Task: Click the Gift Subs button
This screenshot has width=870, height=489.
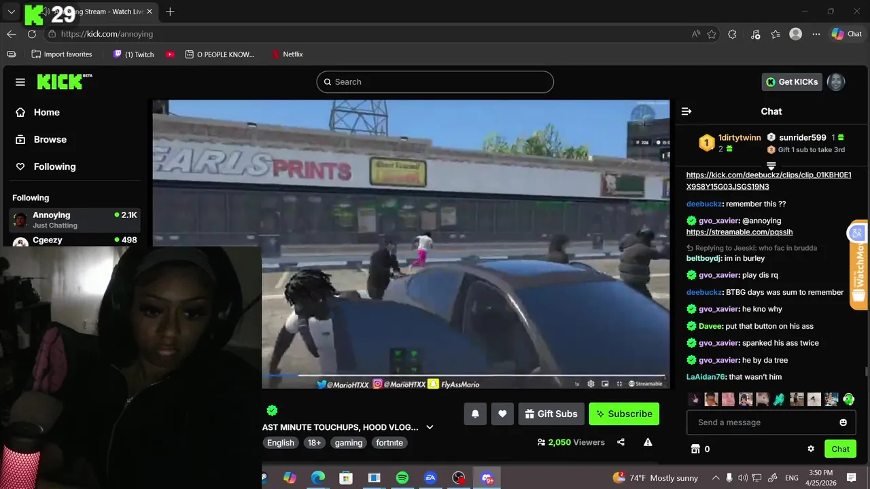Action: (x=551, y=414)
